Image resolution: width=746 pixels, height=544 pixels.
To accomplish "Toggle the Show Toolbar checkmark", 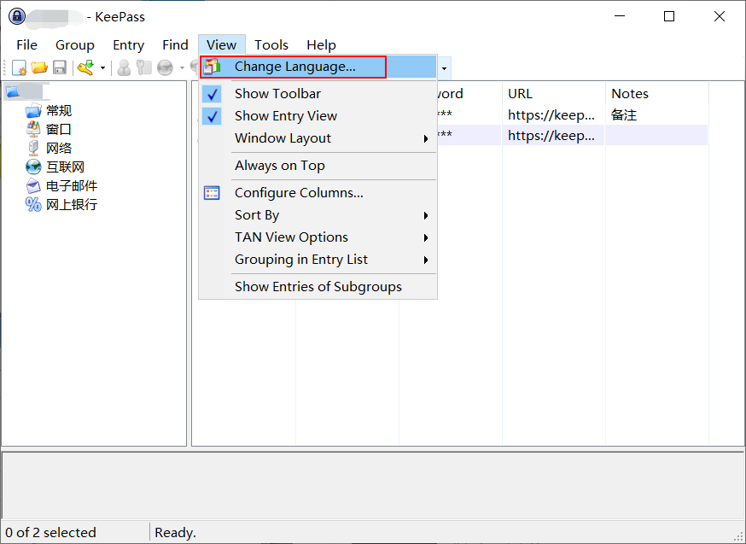I will [212, 94].
